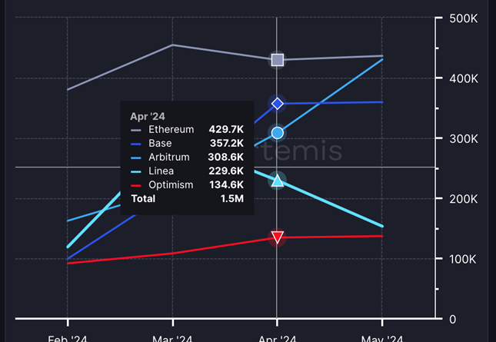Click the red Optimism swatch in tooltip
Screen dimensions: 496x342
pyautogui.click(x=136, y=185)
